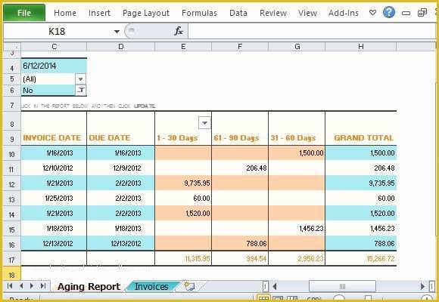Switch to the Review tab

pyautogui.click(x=273, y=13)
